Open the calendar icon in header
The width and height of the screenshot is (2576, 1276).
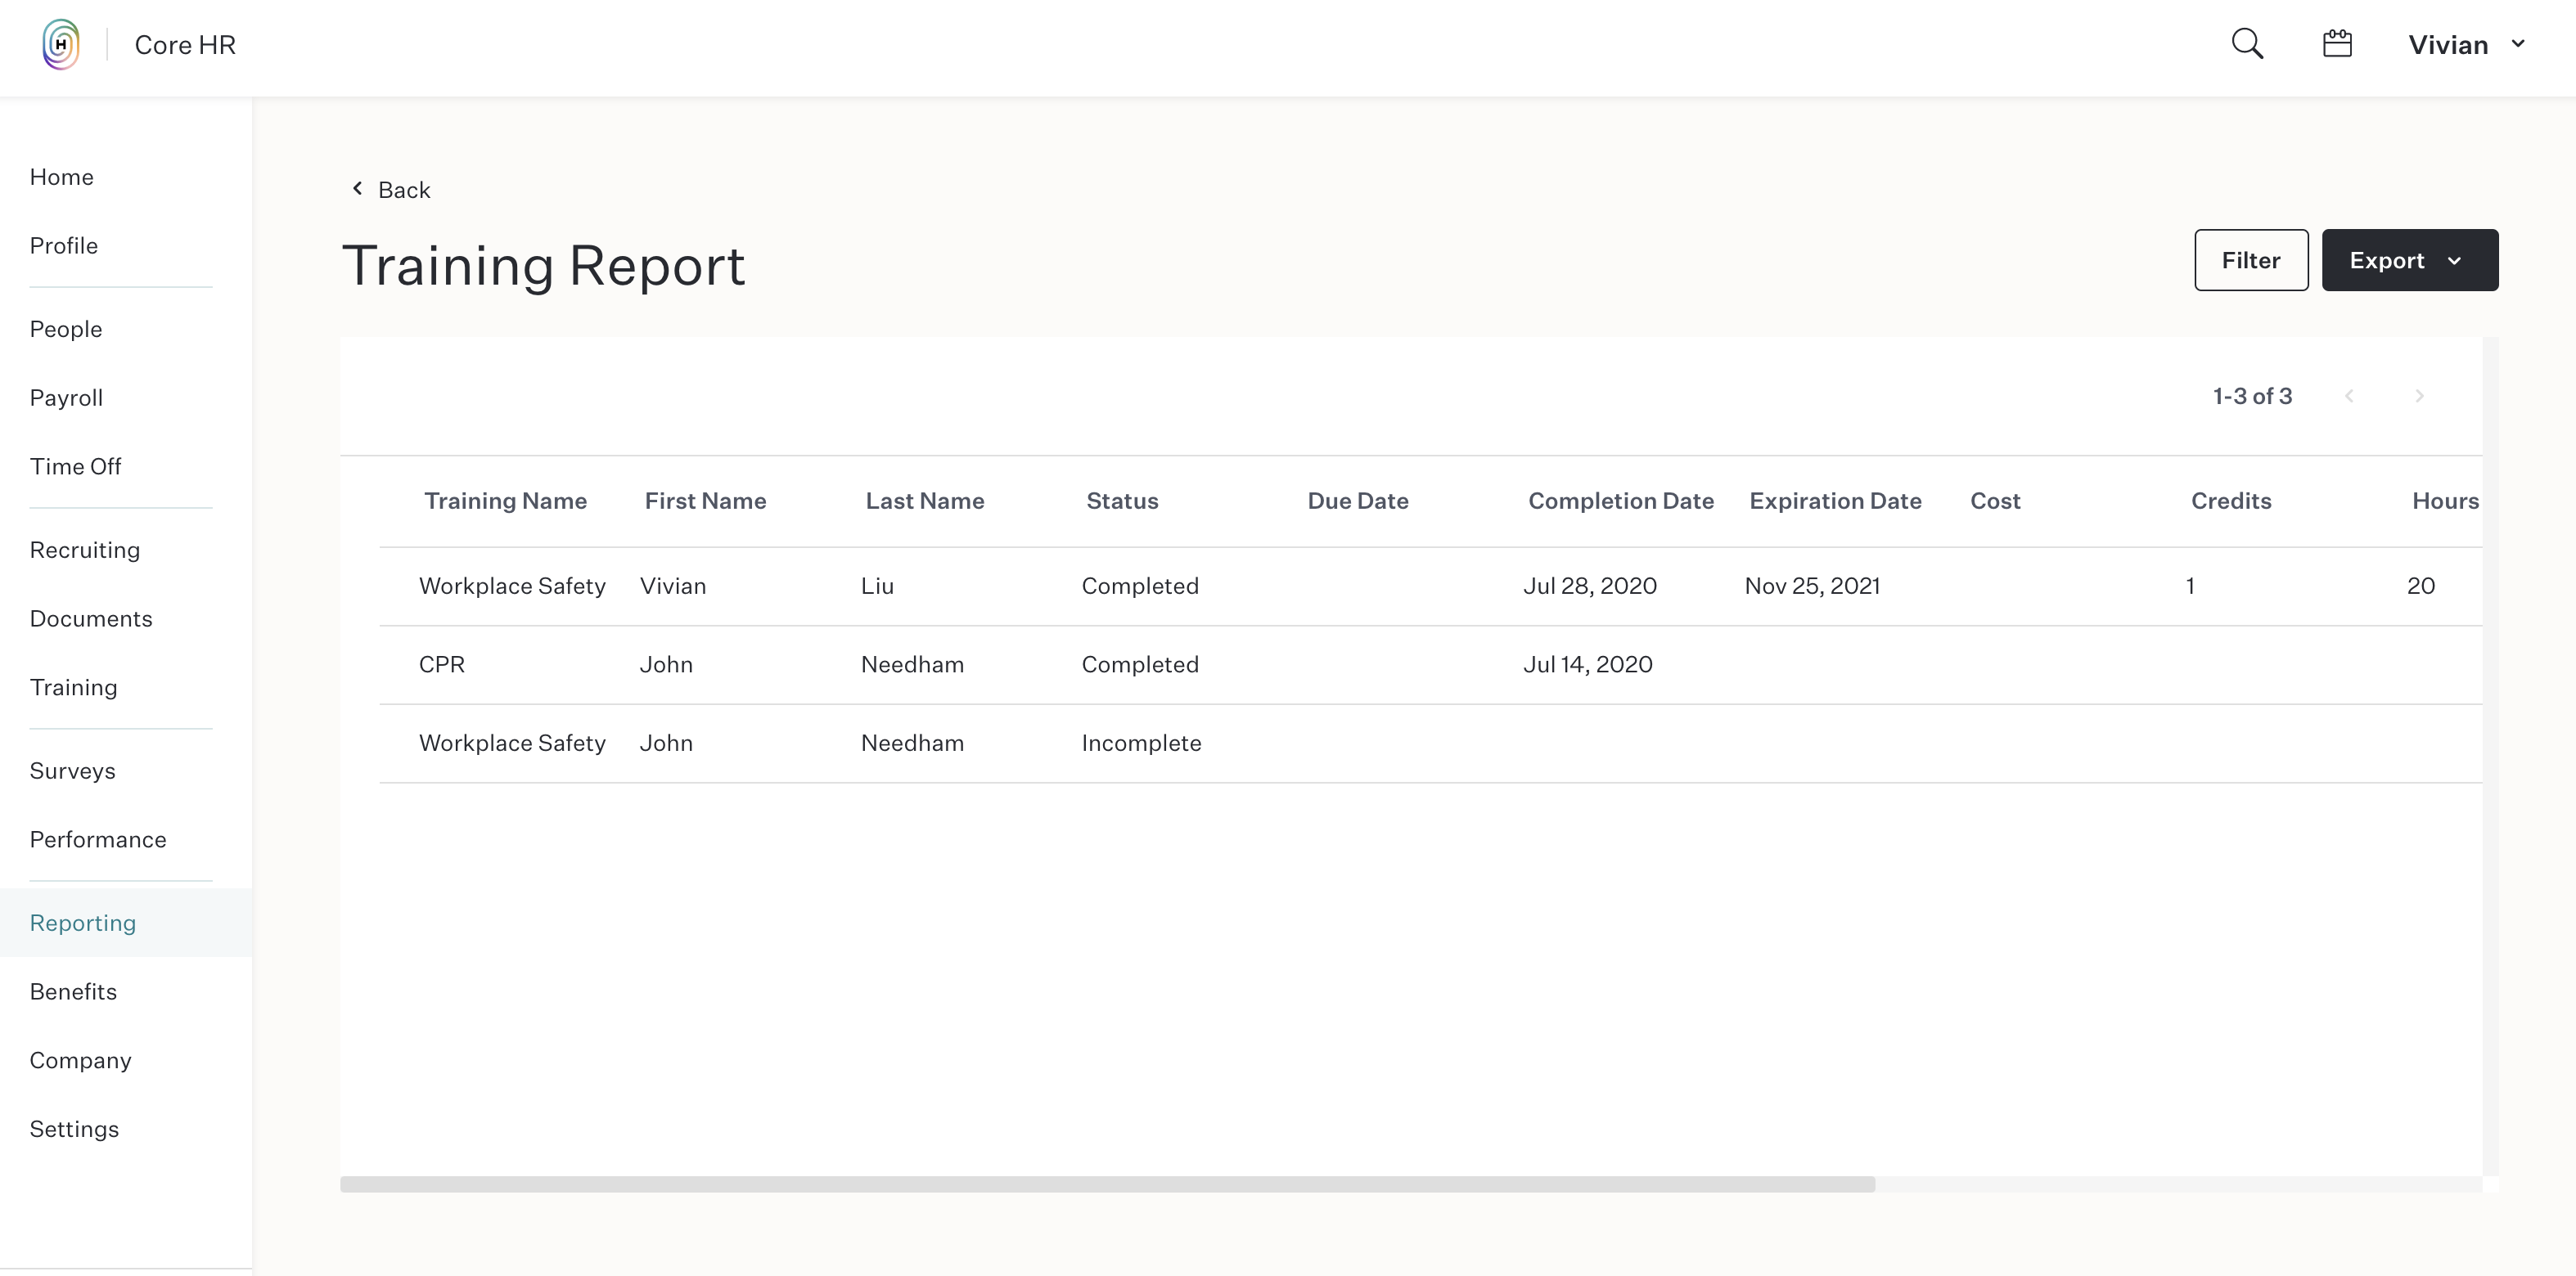pyautogui.click(x=2337, y=44)
